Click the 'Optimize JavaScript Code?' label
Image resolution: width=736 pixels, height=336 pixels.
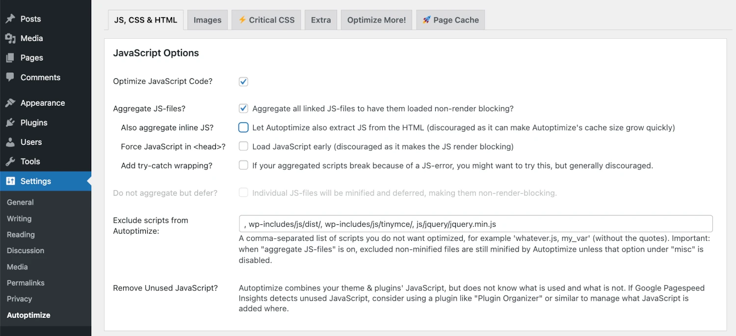(163, 81)
